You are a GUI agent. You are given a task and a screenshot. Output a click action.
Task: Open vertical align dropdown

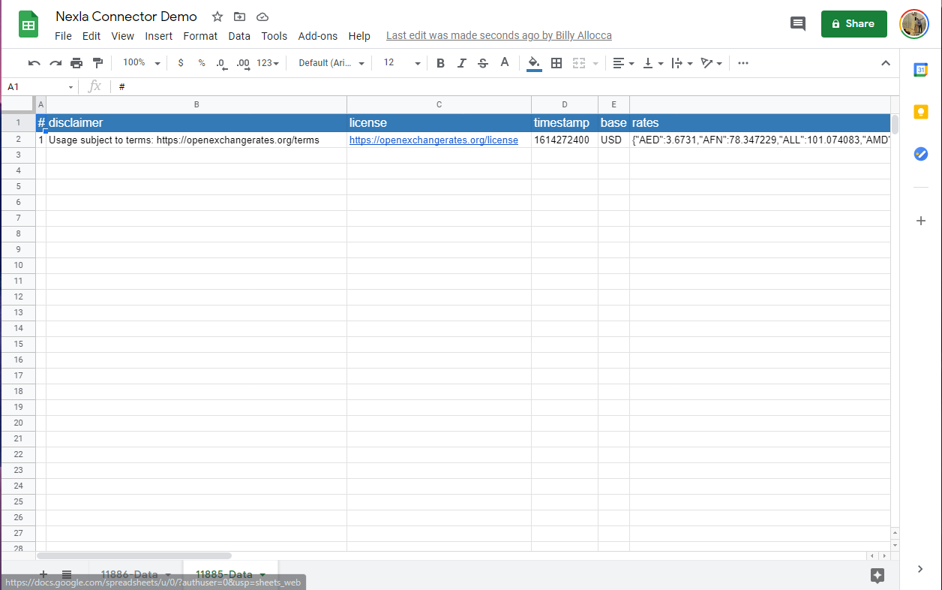(653, 63)
